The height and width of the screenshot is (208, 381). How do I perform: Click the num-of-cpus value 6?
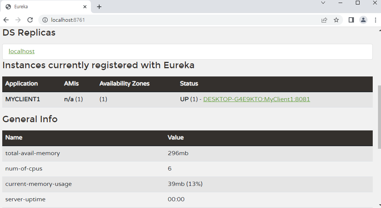pyautogui.click(x=169, y=169)
